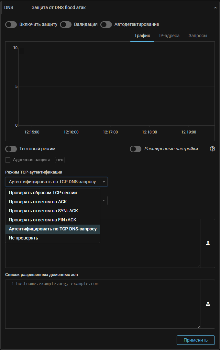Click the HPD badge next to Адресная защита
The image size is (220, 350).
click(60, 160)
